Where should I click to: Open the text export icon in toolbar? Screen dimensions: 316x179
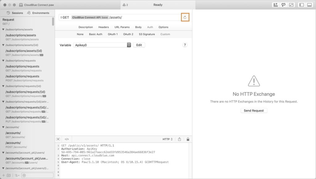[x=276, y=5]
